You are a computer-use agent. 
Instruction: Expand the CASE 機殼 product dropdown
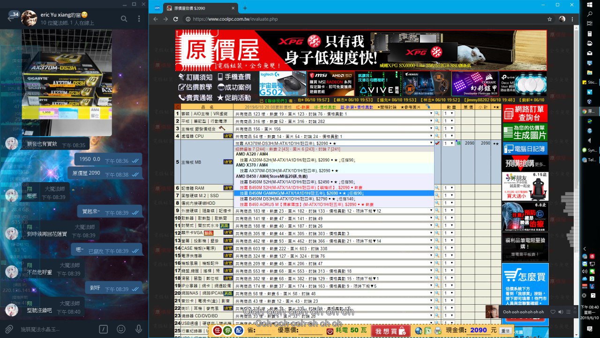pyautogui.click(x=333, y=248)
